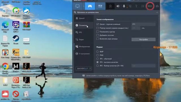Click the screenshot camera icon
Viewport: 181px width, 102px height.
(157, 6)
